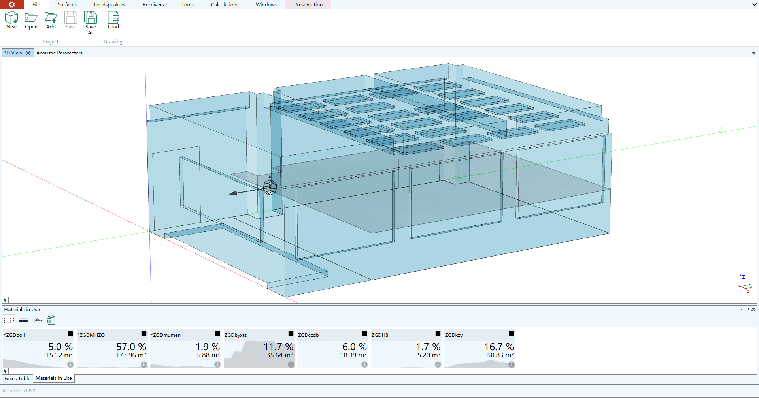Screen dimensions: 759x398
Task: Open the File ribbon tab
Action: coord(36,4)
